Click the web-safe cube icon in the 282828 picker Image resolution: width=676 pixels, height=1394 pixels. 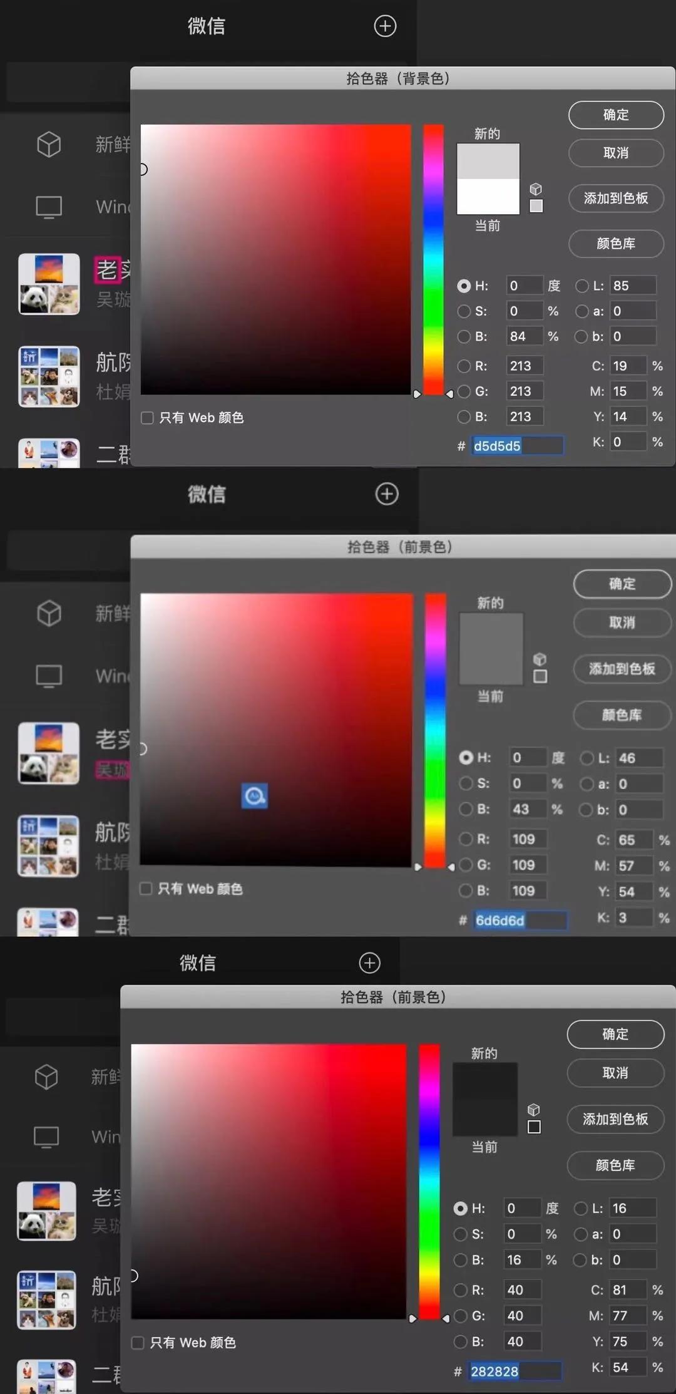click(534, 1110)
